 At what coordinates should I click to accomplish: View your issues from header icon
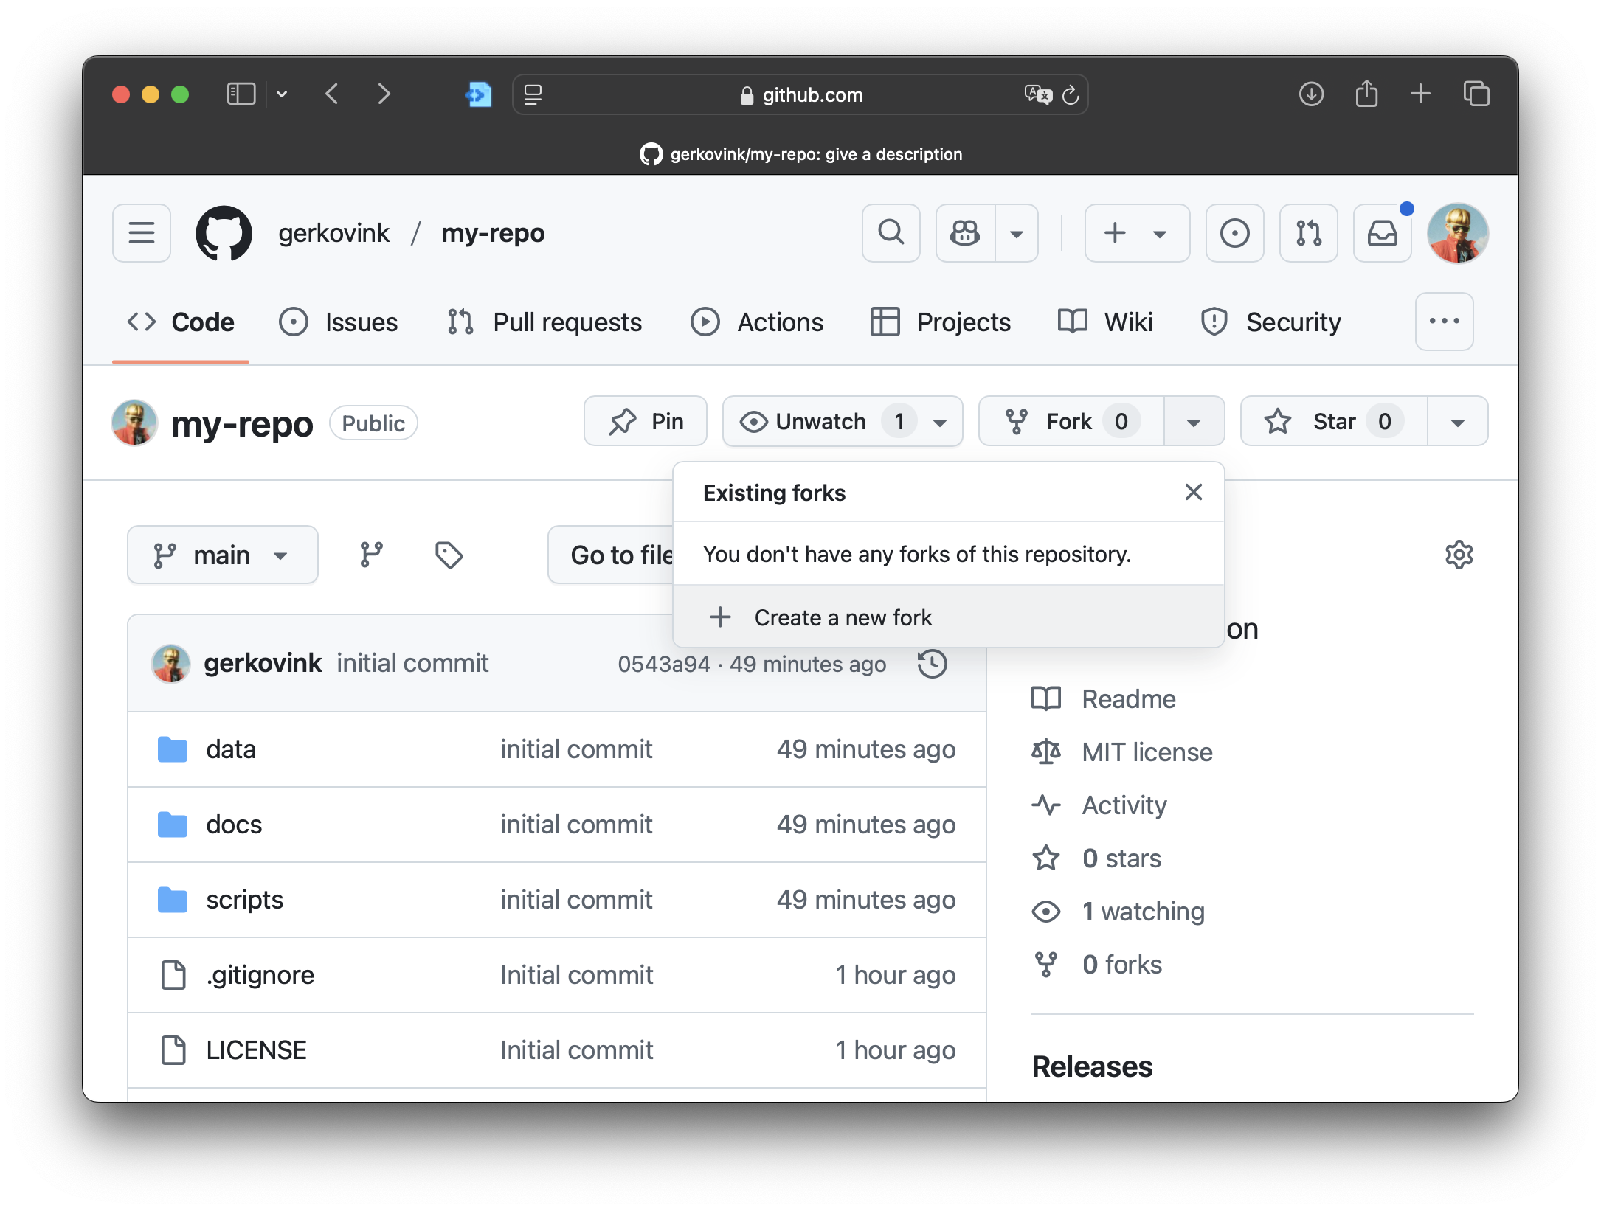pyautogui.click(x=1235, y=233)
